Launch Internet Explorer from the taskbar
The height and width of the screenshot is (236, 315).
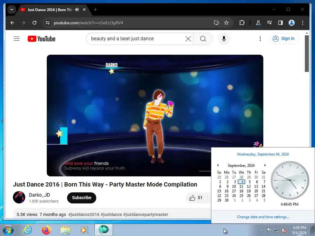[x=27, y=230]
